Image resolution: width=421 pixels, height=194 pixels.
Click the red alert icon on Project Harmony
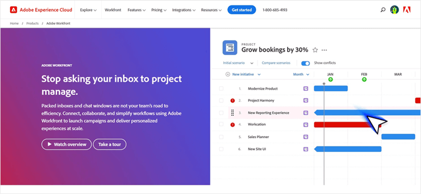232,101
